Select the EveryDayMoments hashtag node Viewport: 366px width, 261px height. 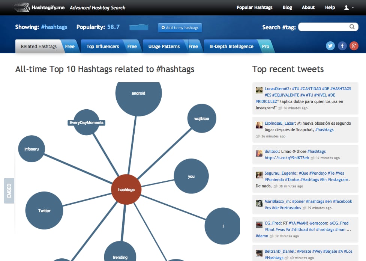[86, 122]
